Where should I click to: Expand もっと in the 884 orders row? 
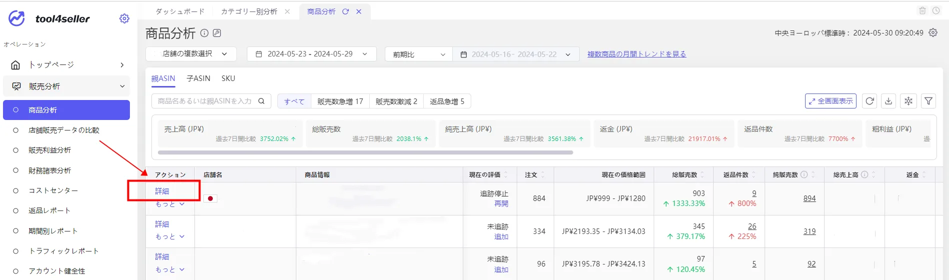169,204
